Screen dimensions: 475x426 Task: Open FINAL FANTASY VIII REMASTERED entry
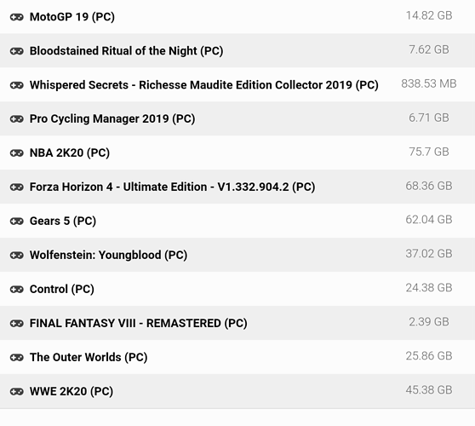(139, 323)
